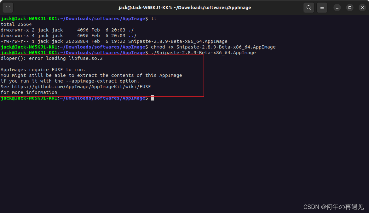This screenshot has width=369, height=213.
Task: Click the terminal cursor at the last prompt
Action: [152, 98]
